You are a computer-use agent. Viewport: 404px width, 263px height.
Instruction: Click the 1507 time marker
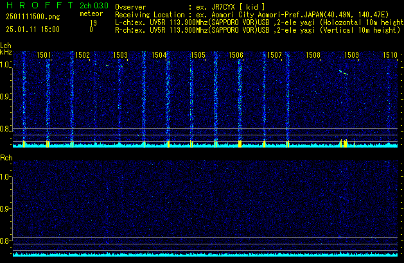[274, 55]
